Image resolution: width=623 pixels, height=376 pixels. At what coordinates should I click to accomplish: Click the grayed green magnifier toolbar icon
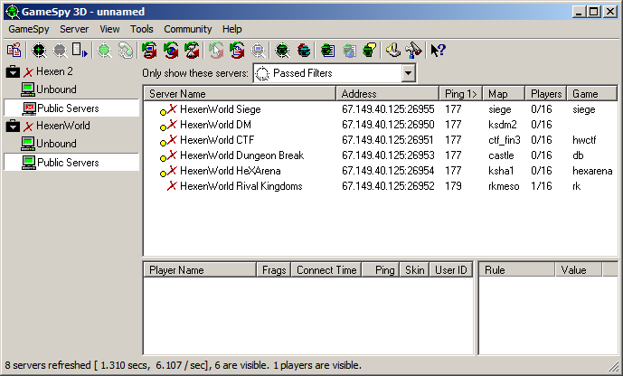click(105, 51)
